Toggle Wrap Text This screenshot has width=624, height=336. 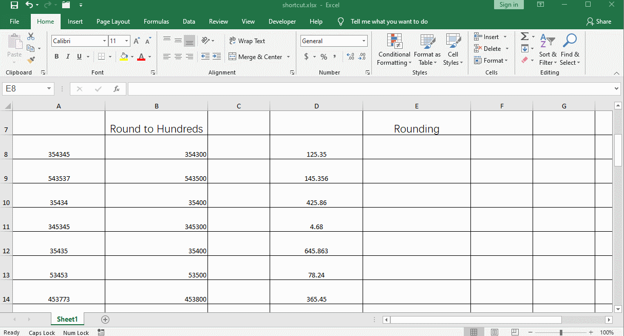click(247, 41)
